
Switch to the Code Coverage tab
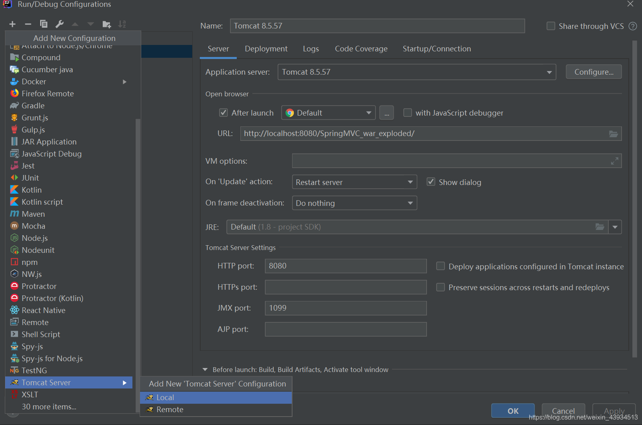[361, 49]
